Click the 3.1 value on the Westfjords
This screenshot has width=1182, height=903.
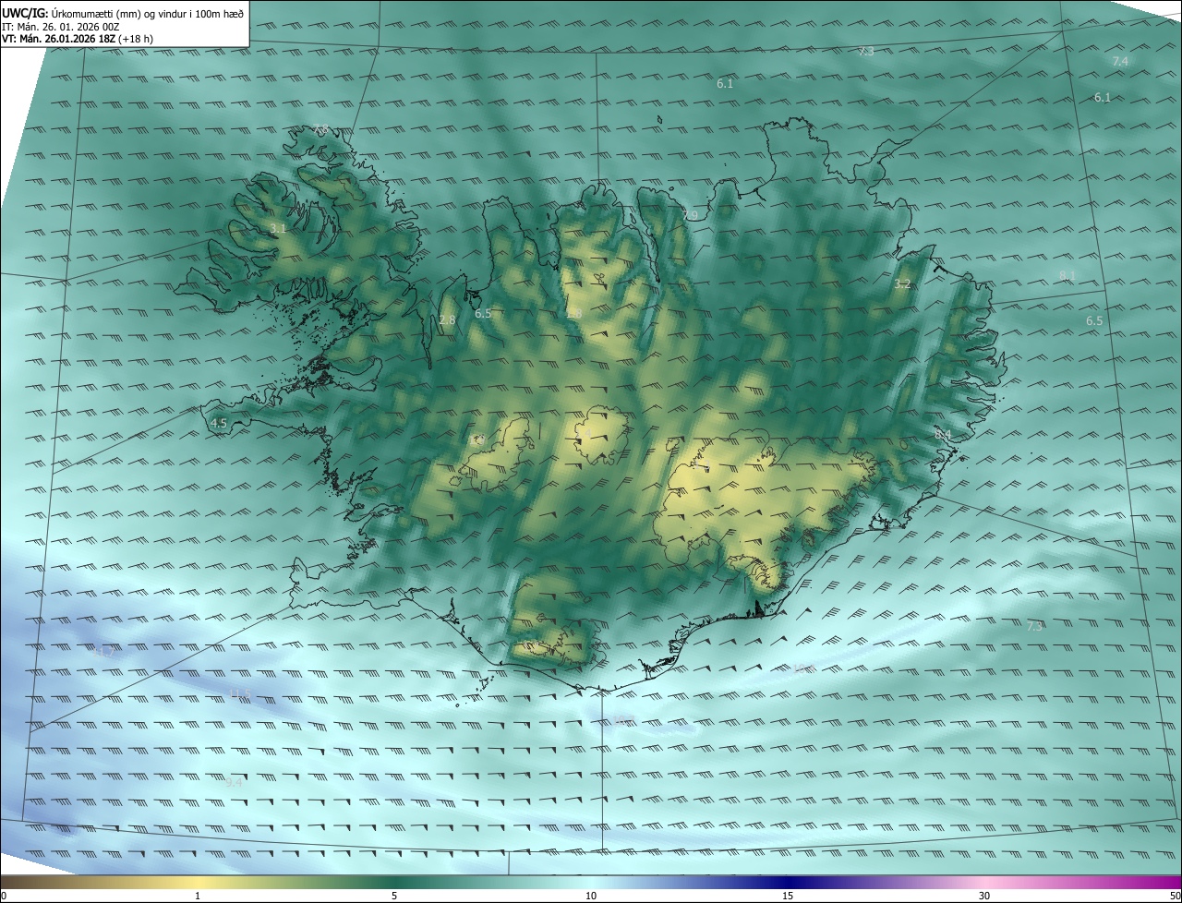pos(278,228)
